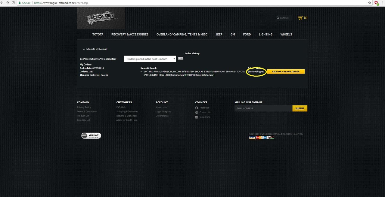Image resolution: width=385 pixels, height=197 pixels.
Task: Click VIEW OR CHANGE ORDER button
Action: pyautogui.click(x=286, y=71)
